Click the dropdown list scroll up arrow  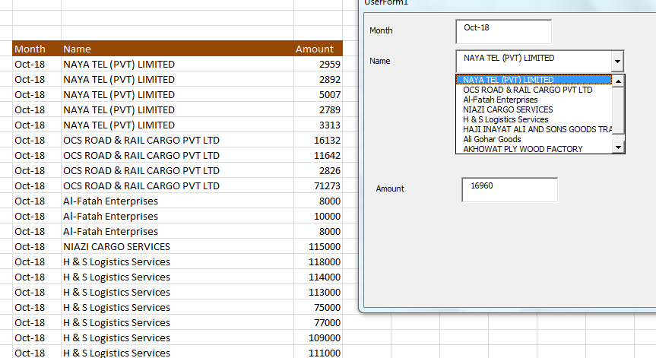click(618, 81)
